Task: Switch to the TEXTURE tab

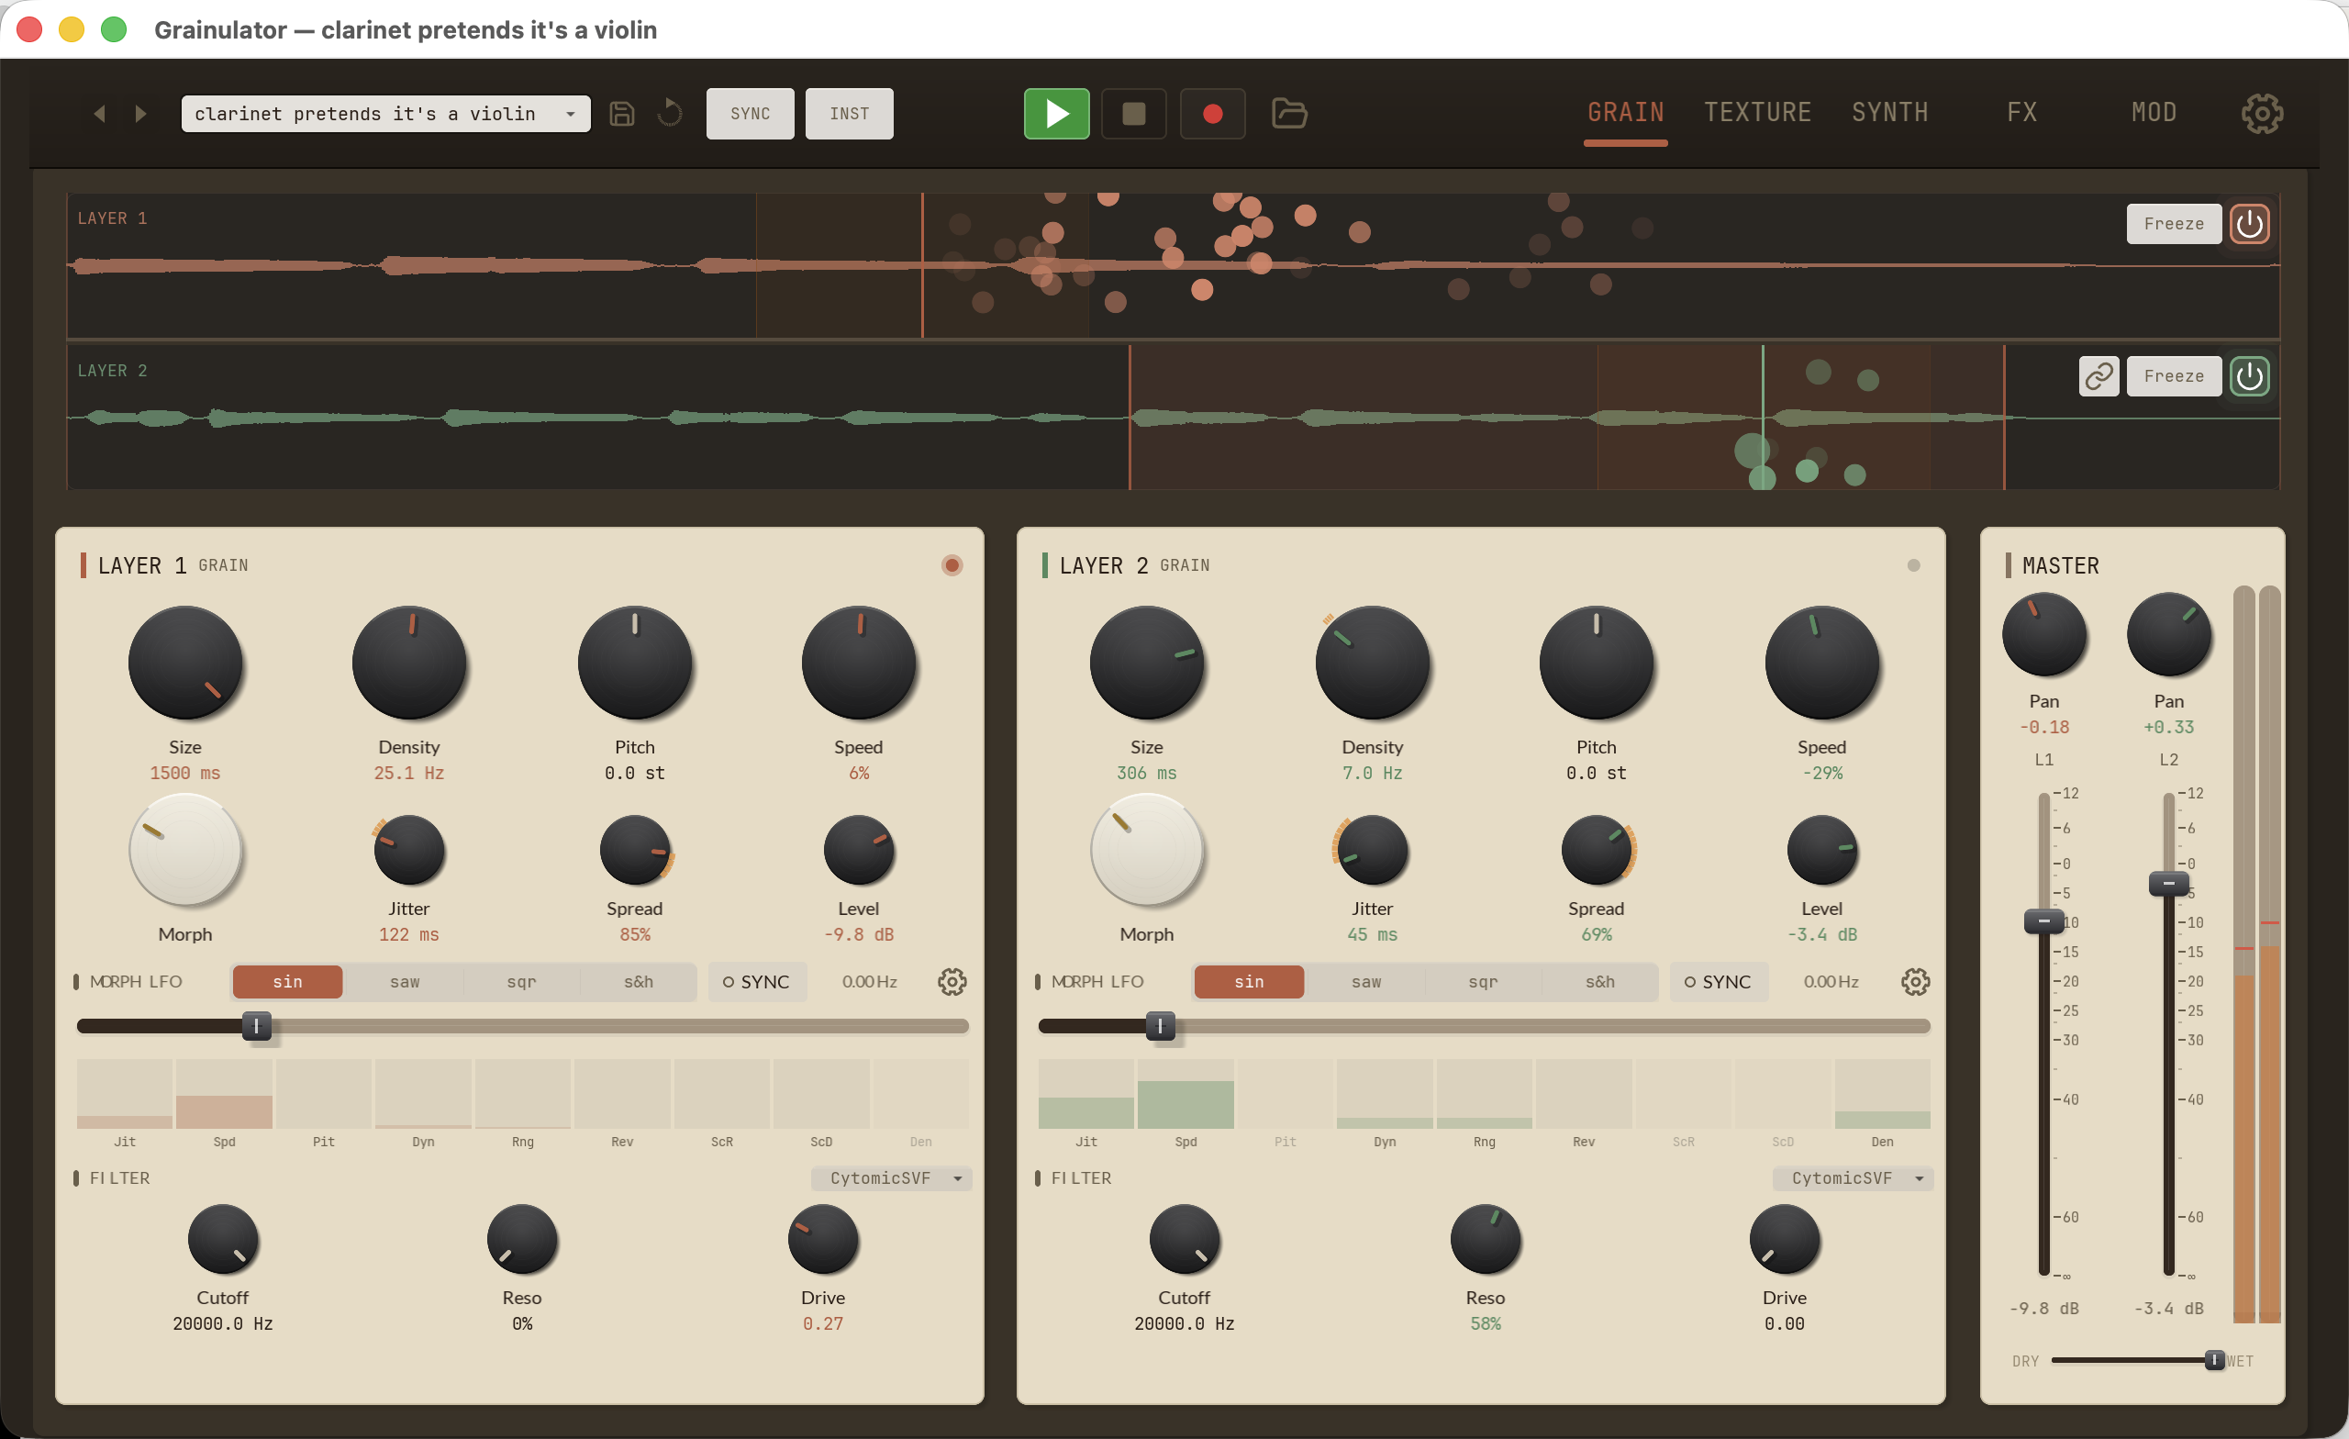Action: (1757, 113)
